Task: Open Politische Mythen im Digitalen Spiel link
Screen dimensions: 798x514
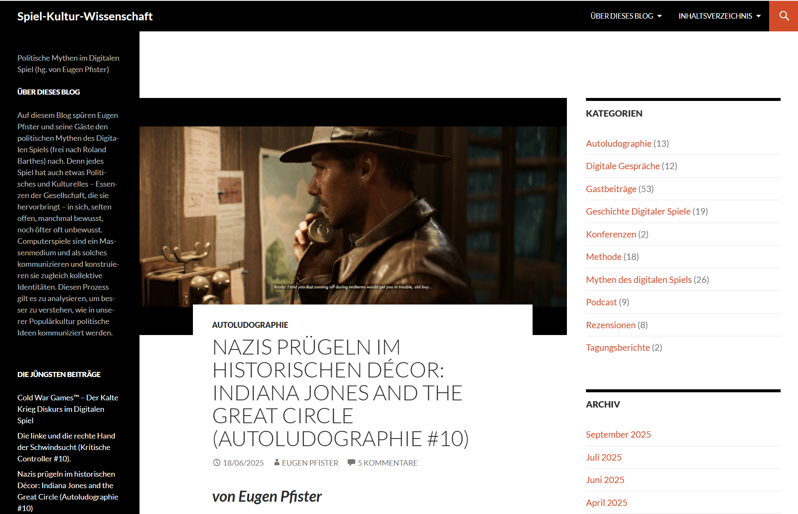Action: pos(68,64)
